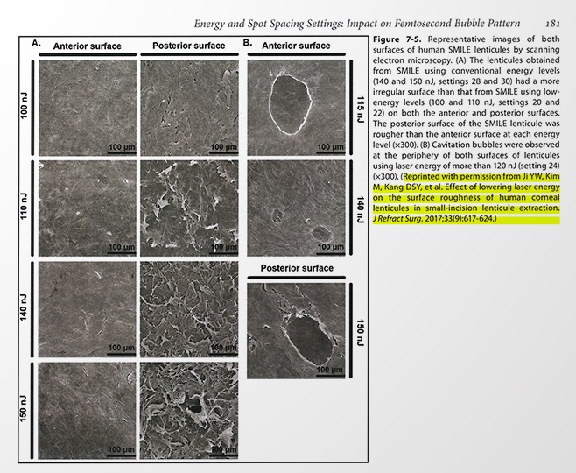The width and height of the screenshot is (576, 473).
Task: Click the 100 nJ posterior surface image in panel A
Action: pyautogui.click(x=186, y=106)
